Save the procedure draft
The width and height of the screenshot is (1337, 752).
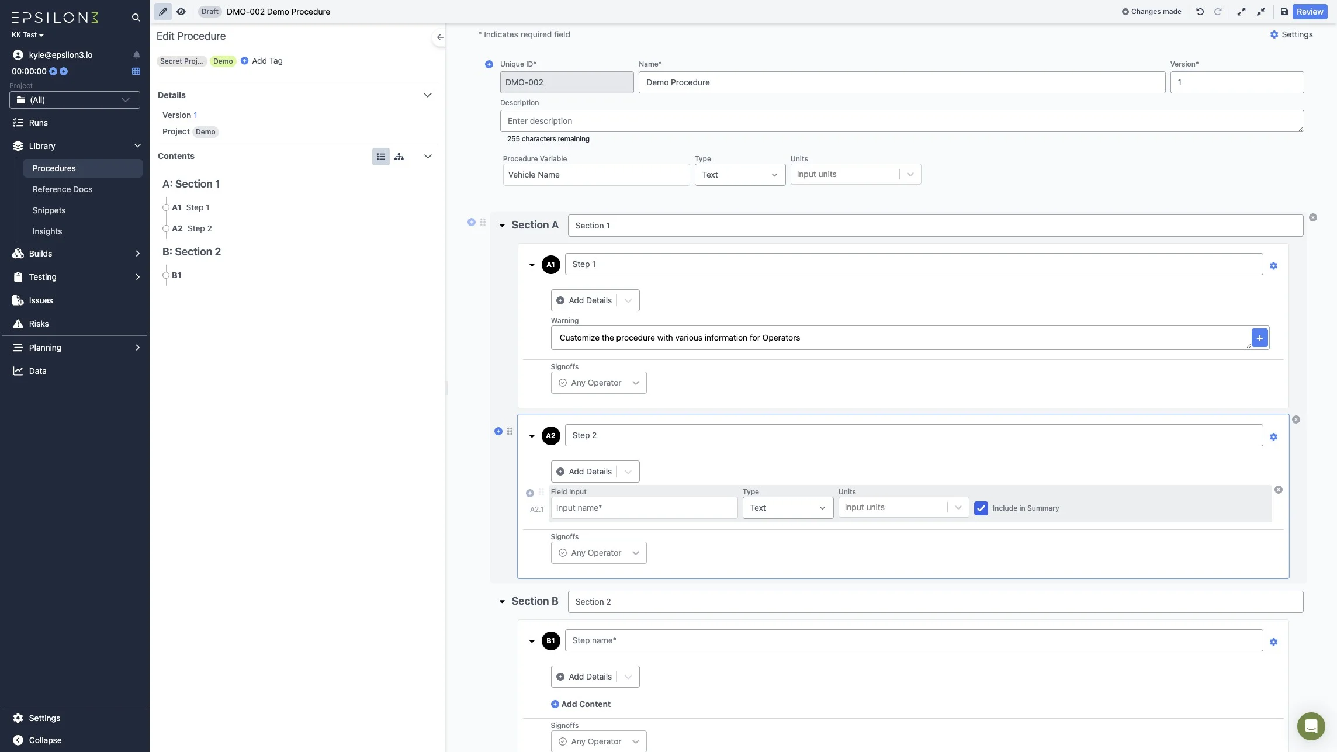click(x=1284, y=12)
